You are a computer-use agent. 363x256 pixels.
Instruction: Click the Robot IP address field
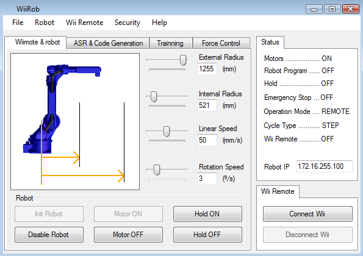[325, 166]
